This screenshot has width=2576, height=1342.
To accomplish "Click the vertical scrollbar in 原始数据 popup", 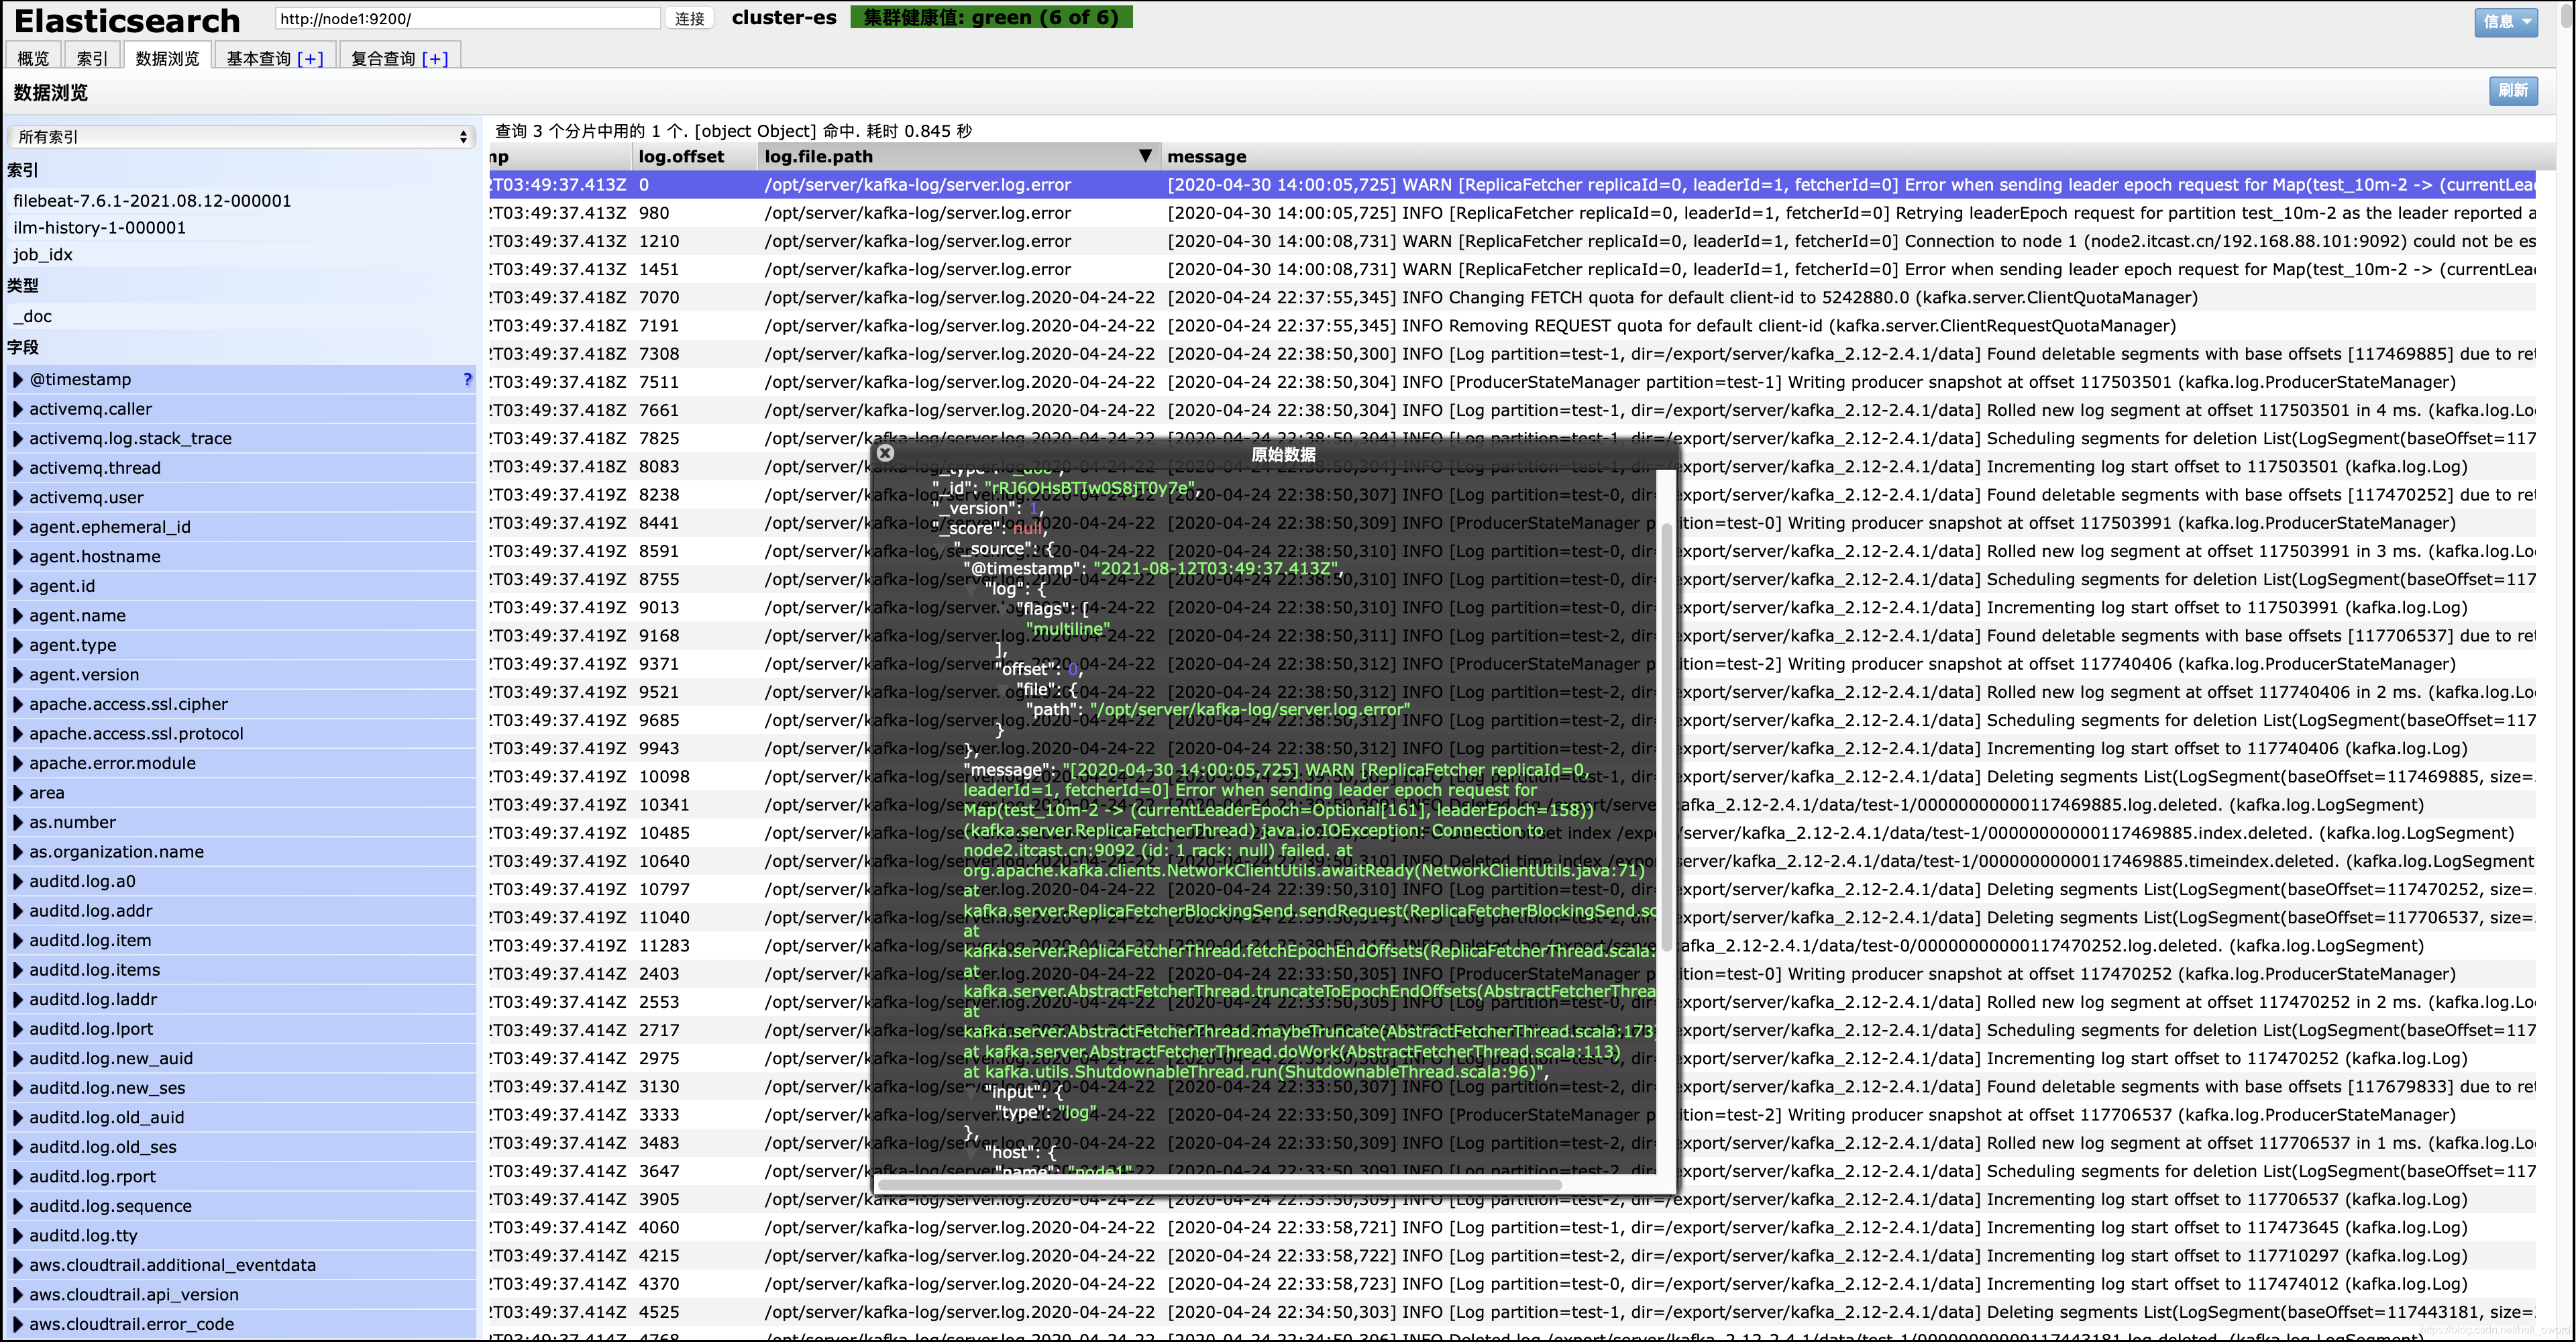I will (1666, 737).
